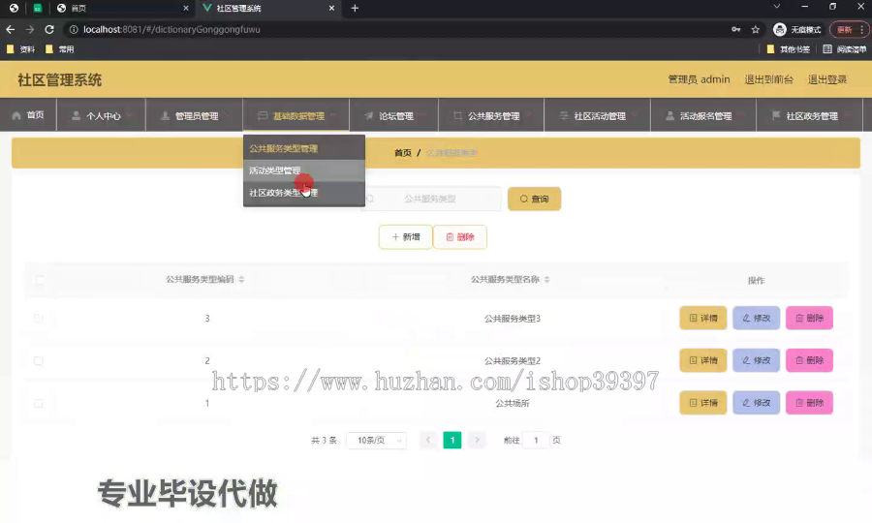Open 详情 for 公共场所 row
Viewport: 872px width, 523px height.
coord(703,402)
